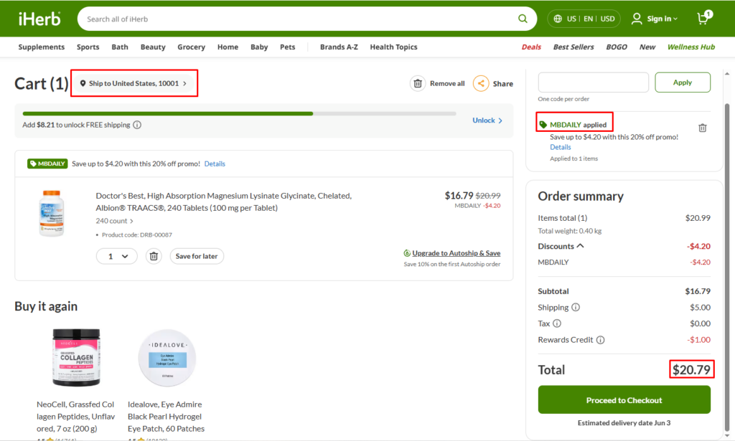Open the Supplements menu
Screen dimensions: 735x441
coord(41,47)
